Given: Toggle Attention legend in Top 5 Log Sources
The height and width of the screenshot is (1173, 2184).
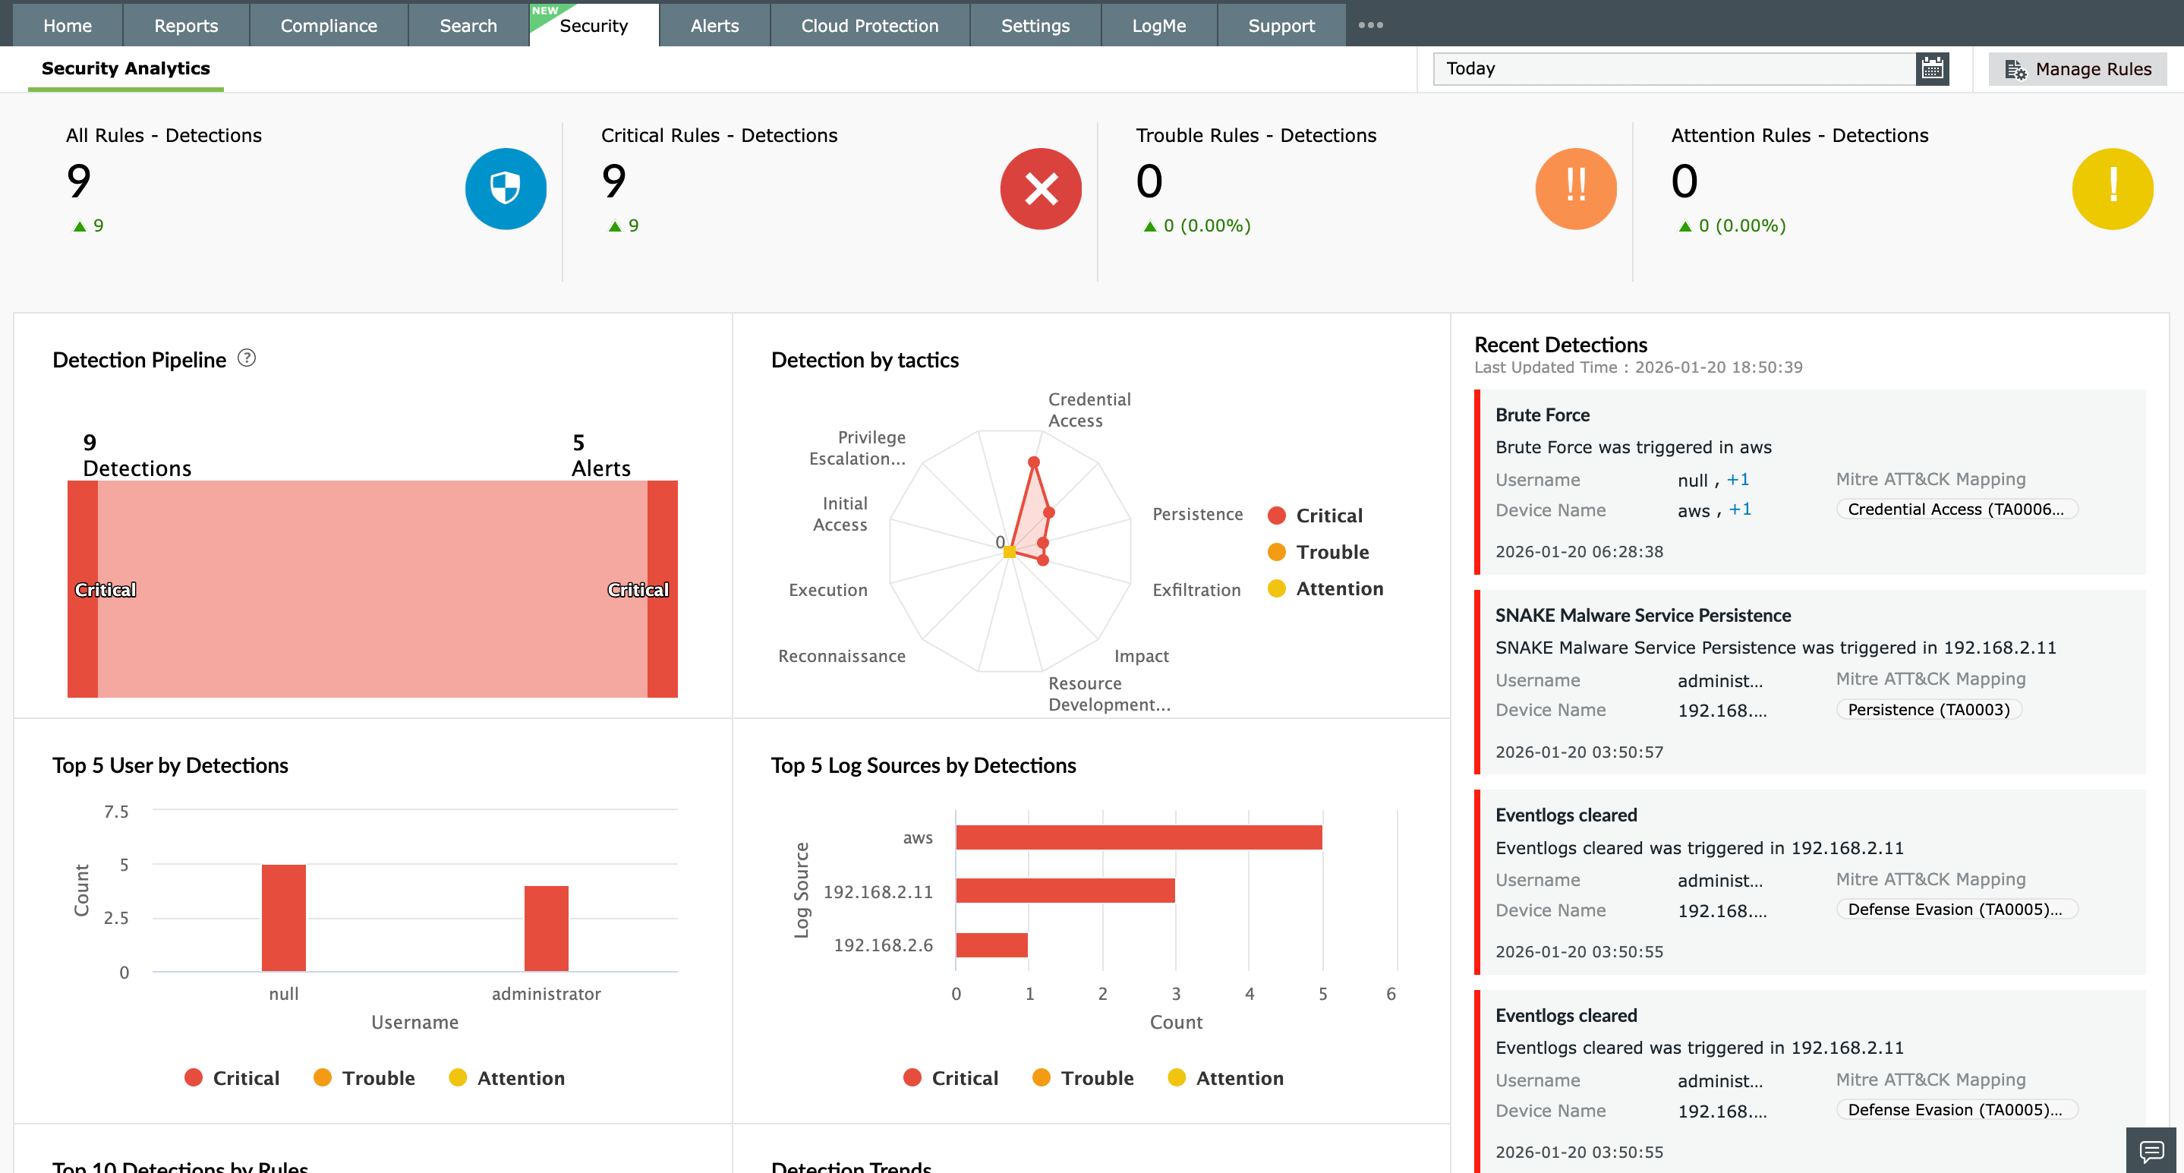Looking at the screenshot, I should pyautogui.click(x=1225, y=1078).
